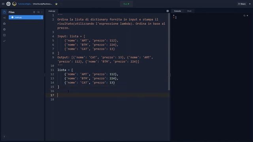Viewport: 253px width, 142px height.
Task: Open the Files panel in the sidebar
Action: coord(4,12)
